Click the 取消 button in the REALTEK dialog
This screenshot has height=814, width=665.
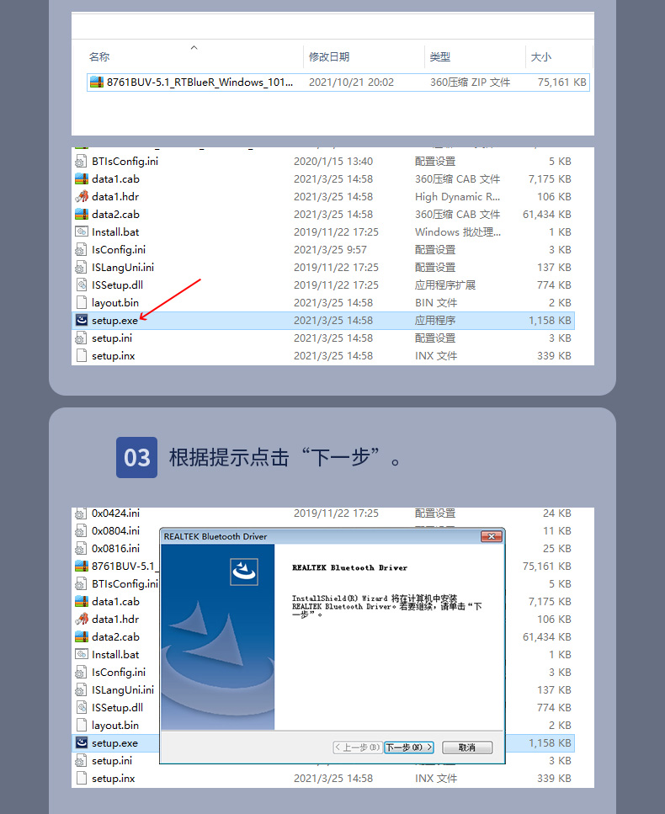[467, 747]
